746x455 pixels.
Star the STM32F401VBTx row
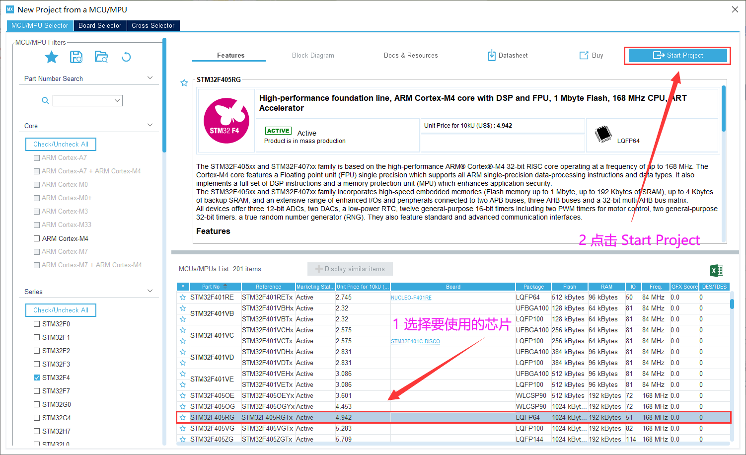pyautogui.click(x=183, y=319)
